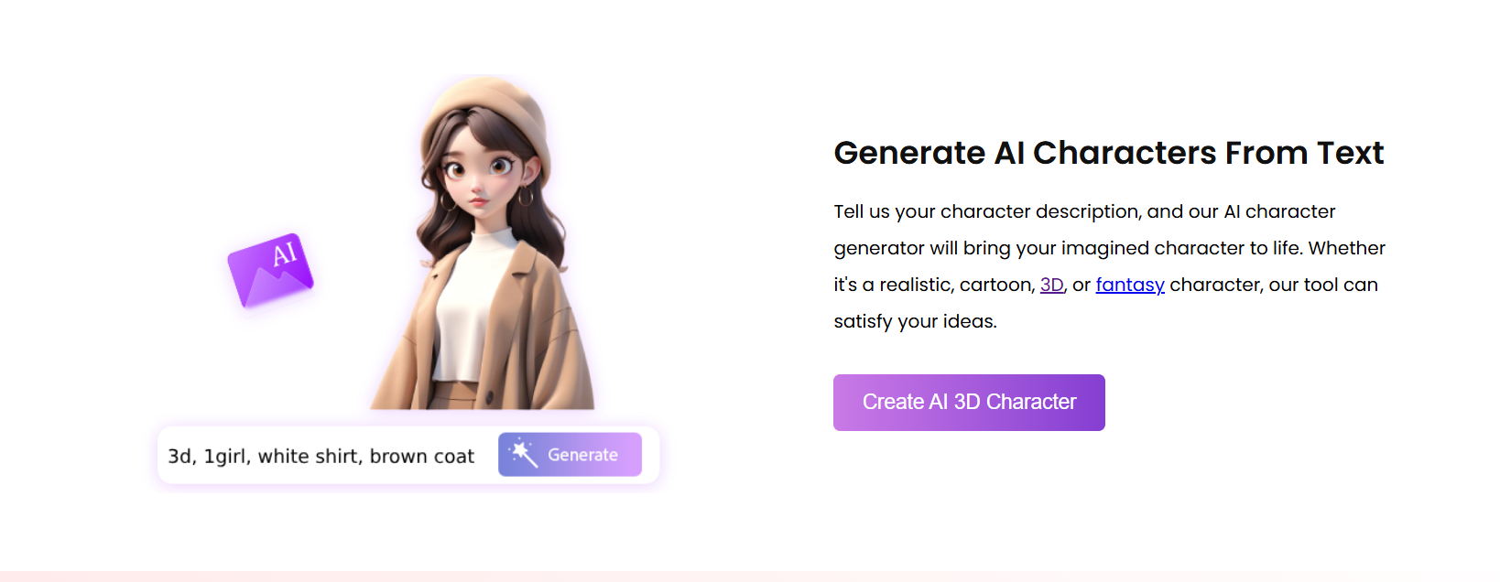This screenshot has height=582, width=1500.
Task: Click the word "cartoon" in the description
Action: coord(996,285)
